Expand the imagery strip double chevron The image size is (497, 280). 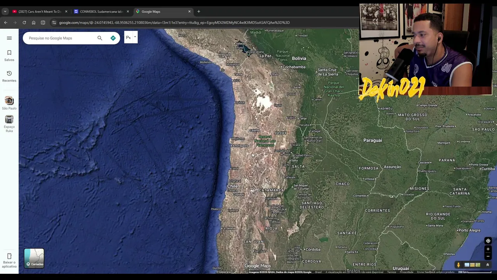(x=488, y=265)
